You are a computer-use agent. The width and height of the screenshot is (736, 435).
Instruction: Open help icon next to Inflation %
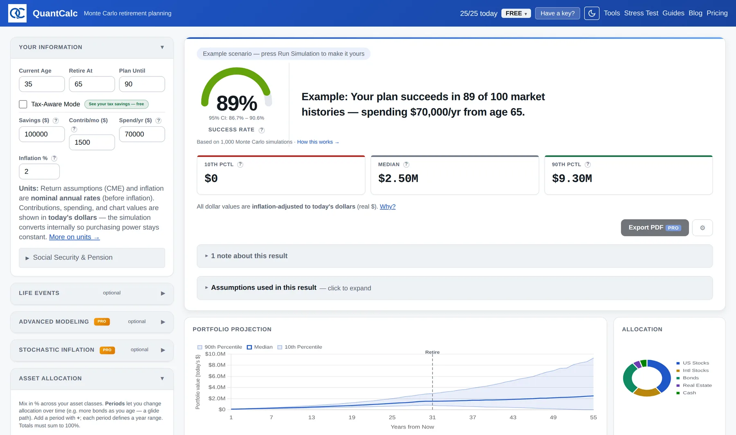[x=54, y=158]
